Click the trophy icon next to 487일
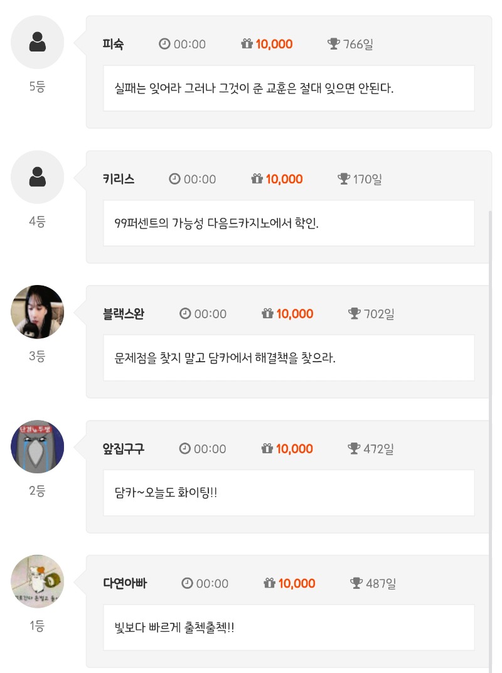The image size is (502, 673). click(x=356, y=583)
